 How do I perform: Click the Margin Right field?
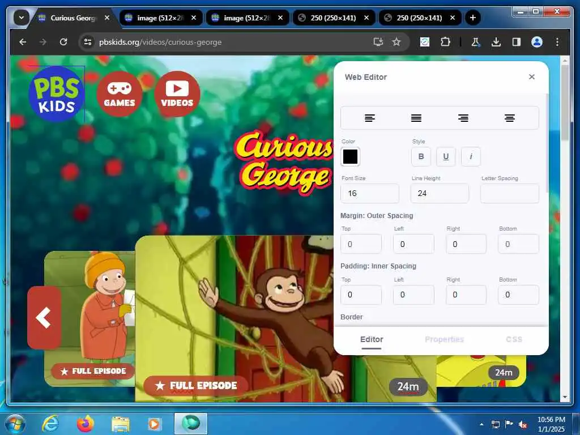click(x=466, y=244)
